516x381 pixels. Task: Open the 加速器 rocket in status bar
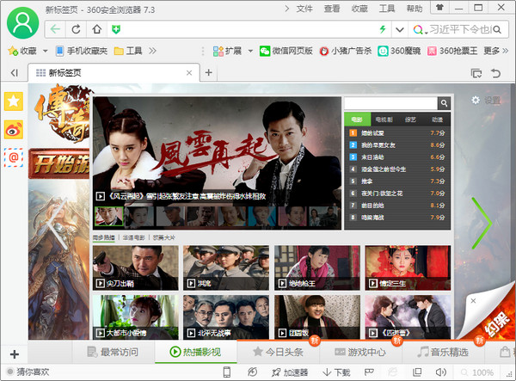(290, 372)
